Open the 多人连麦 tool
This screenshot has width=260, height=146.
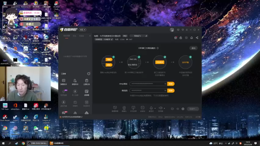tap(75, 93)
